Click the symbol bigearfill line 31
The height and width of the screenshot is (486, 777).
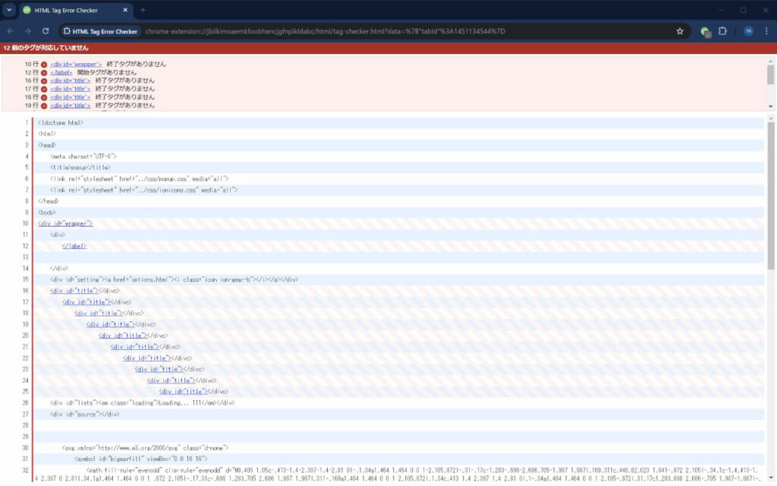coord(140,459)
